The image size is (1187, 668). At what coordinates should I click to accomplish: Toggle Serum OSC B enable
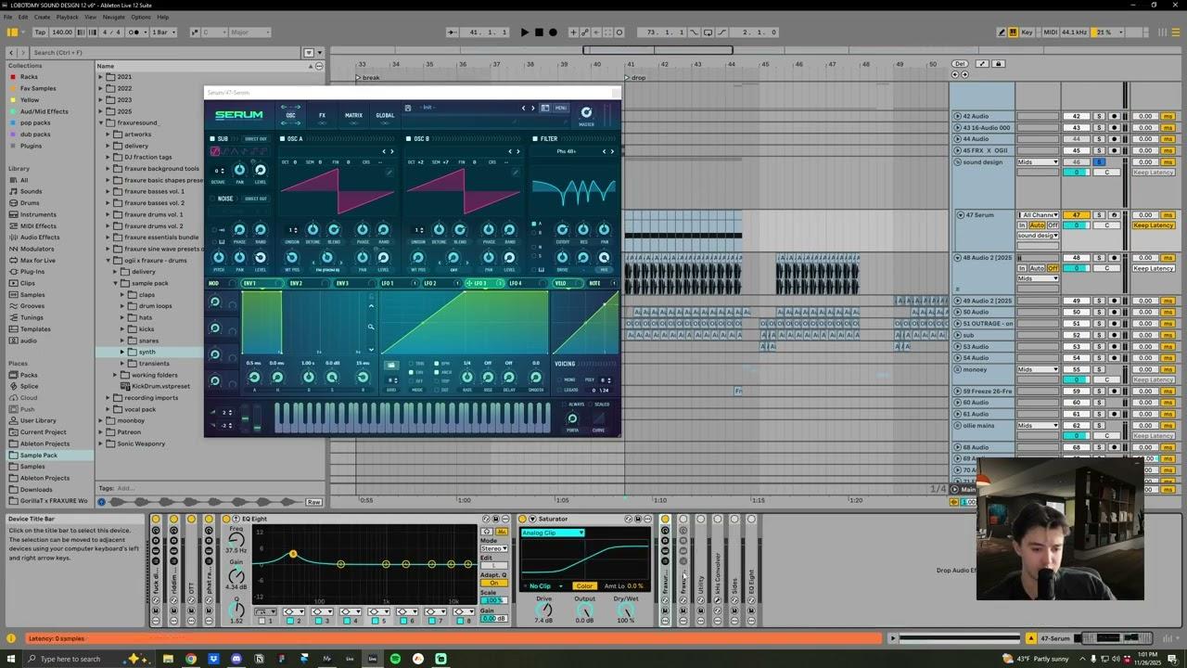[409, 139]
